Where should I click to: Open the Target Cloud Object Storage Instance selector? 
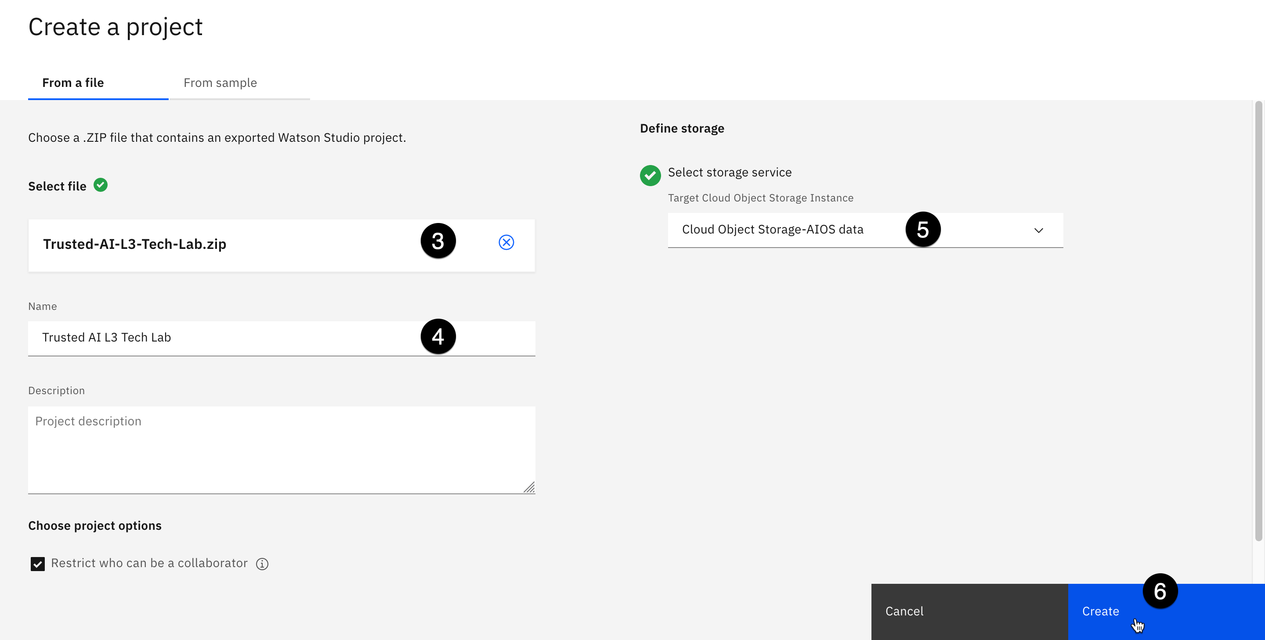pos(786,230)
